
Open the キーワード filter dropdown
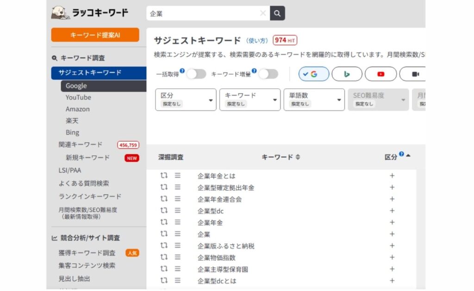click(x=249, y=100)
